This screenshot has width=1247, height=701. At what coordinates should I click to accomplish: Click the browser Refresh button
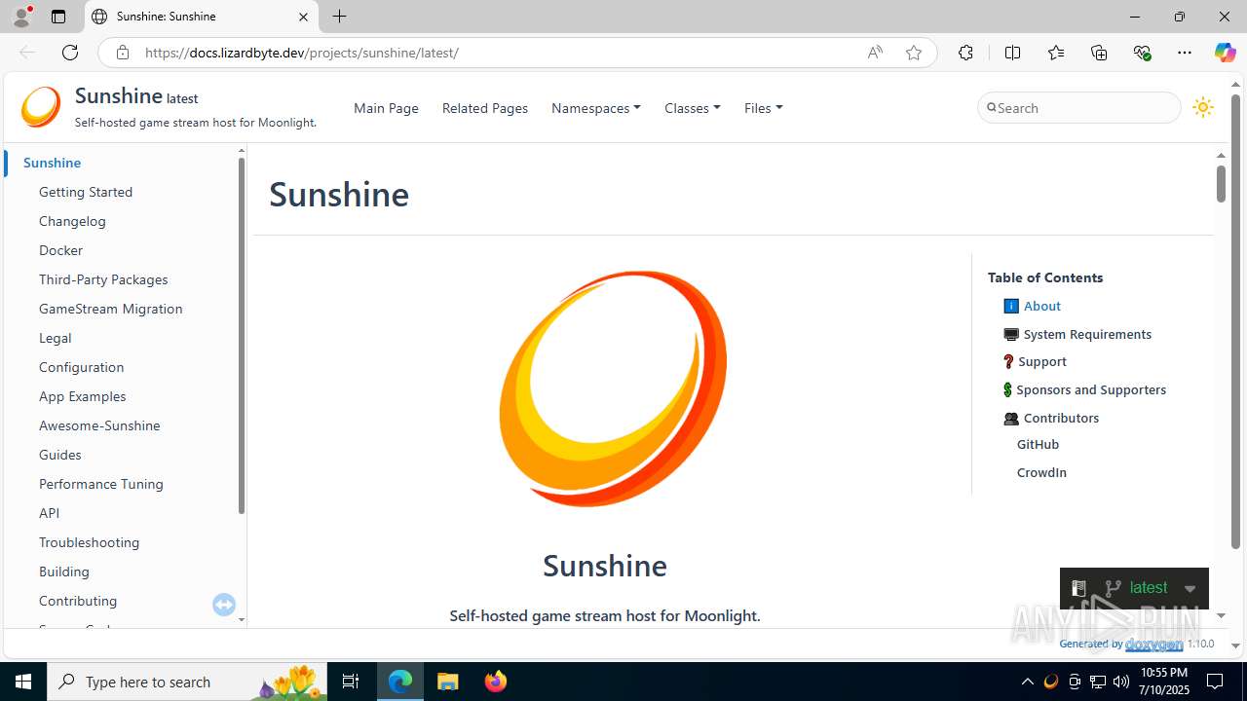(x=70, y=53)
